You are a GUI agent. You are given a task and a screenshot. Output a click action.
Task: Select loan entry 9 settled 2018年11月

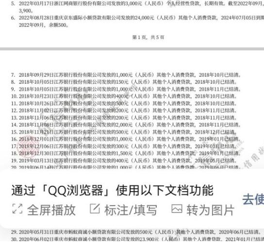(x=126, y=89)
